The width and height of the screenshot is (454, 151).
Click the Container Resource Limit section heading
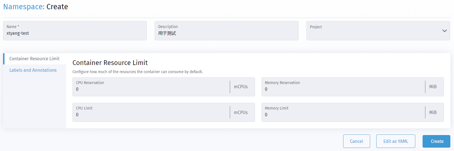(x=110, y=63)
